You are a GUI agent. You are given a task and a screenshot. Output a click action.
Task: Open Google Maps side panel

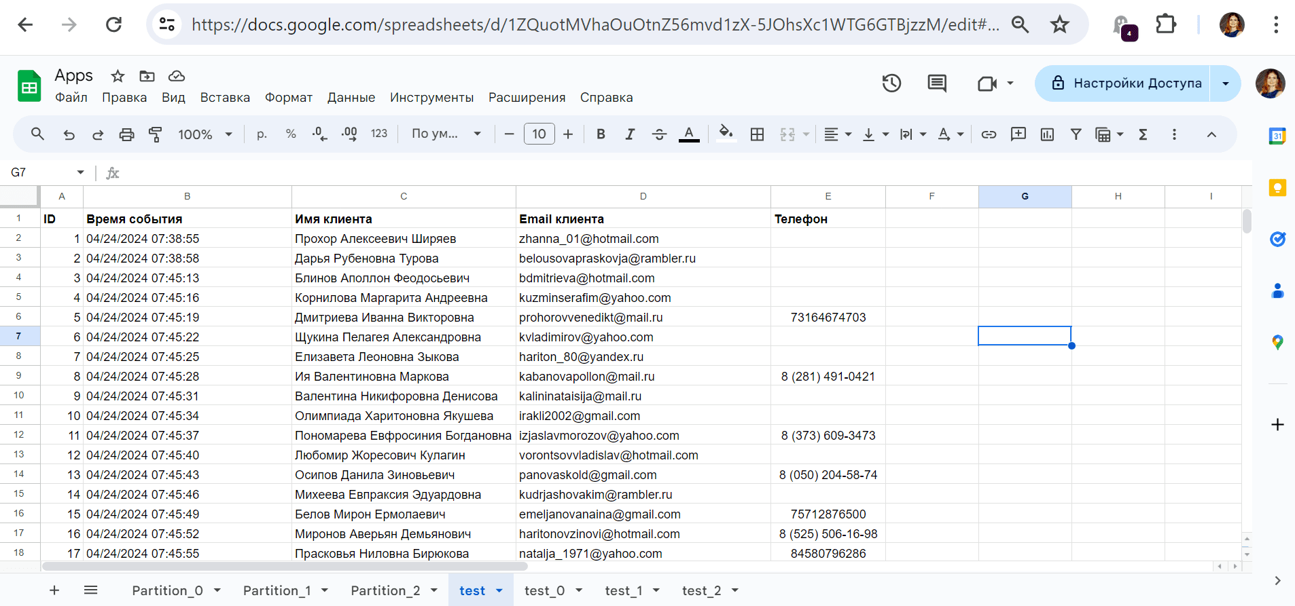(x=1277, y=343)
